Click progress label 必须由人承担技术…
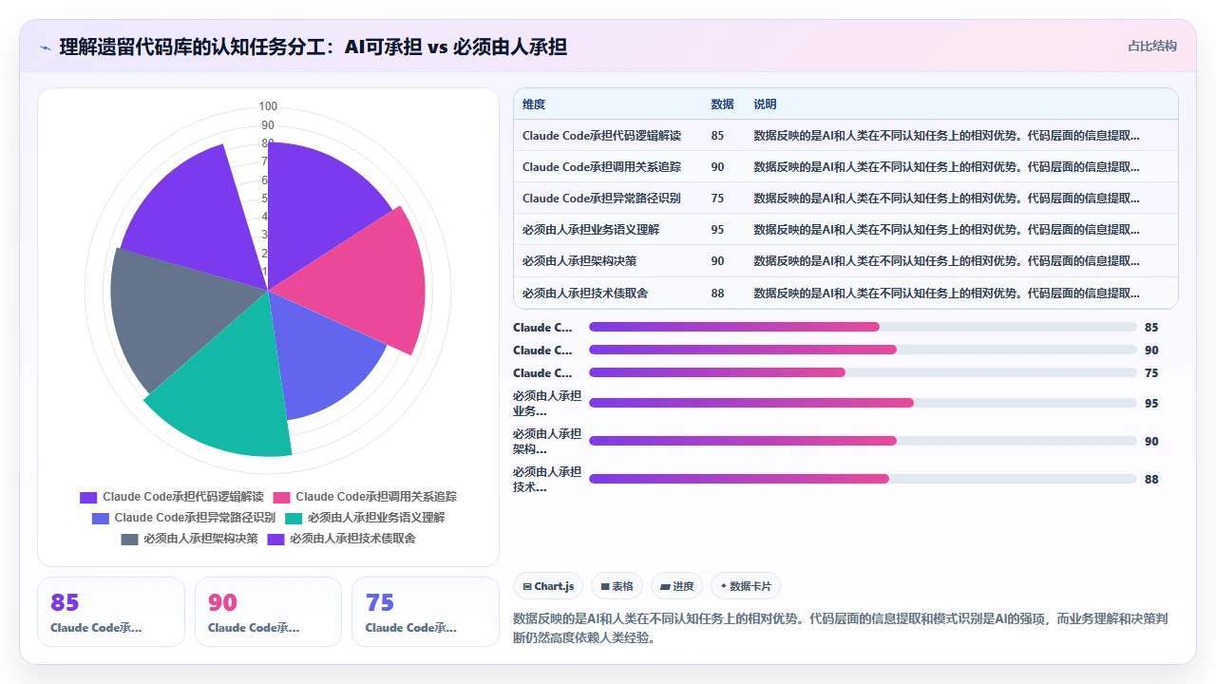 click(x=547, y=479)
